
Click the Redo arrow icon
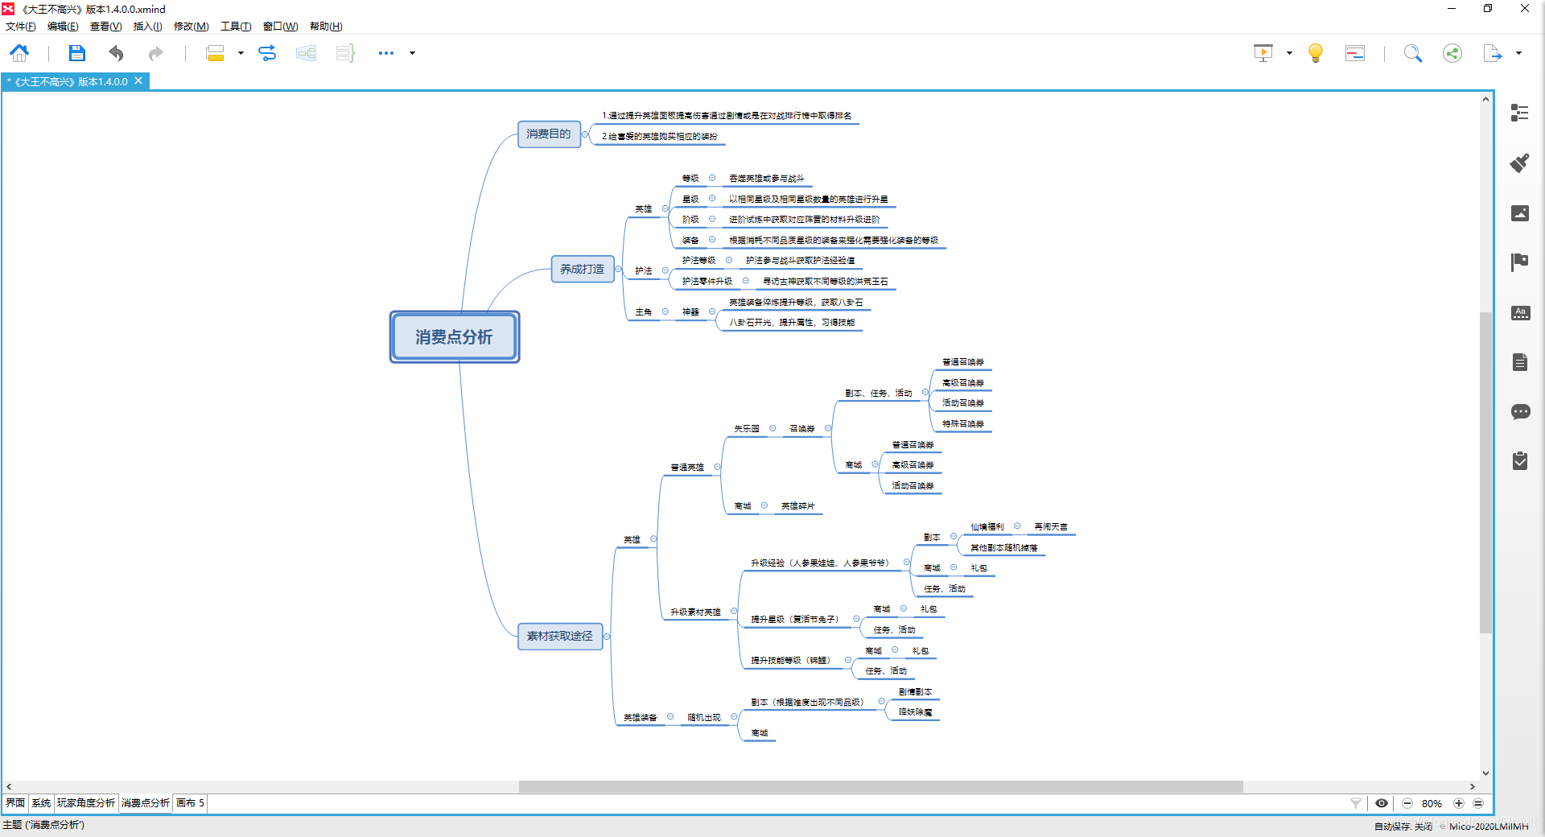155,53
